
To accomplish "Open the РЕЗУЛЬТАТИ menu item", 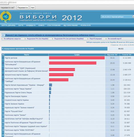I will (86, 25).
